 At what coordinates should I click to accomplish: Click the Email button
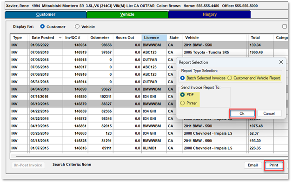(x=252, y=165)
